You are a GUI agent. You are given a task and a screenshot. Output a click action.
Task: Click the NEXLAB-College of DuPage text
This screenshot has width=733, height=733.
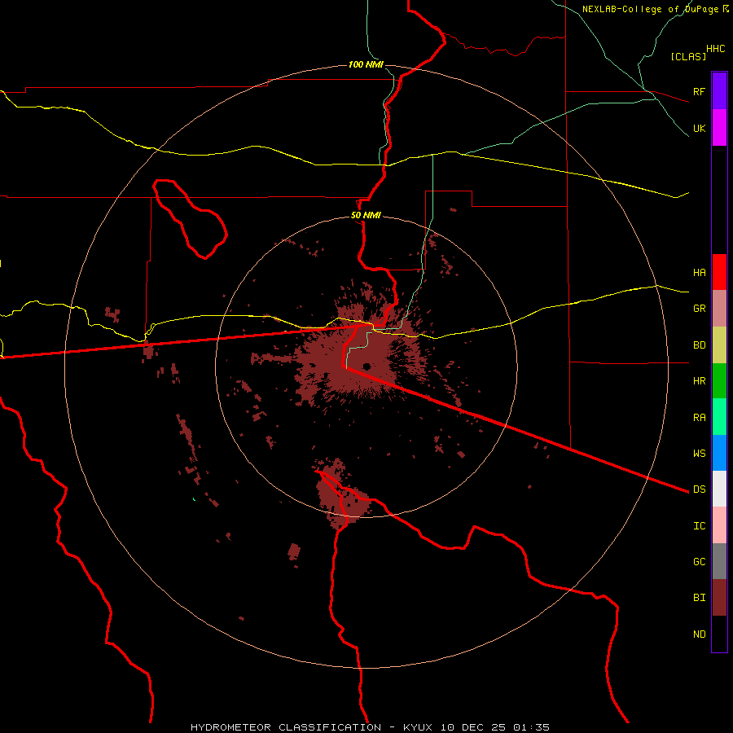click(650, 9)
